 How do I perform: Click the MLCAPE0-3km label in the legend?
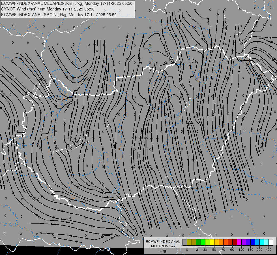[x=163, y=246]
